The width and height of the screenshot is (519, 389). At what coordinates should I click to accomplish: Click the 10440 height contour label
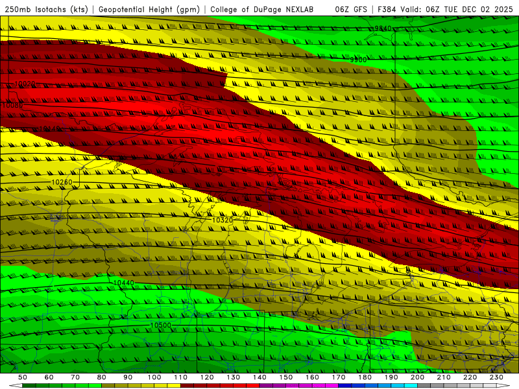tap(124, 283)
